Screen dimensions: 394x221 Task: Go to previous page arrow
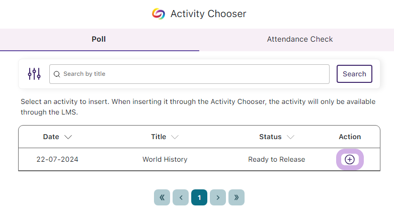(181, 197)
